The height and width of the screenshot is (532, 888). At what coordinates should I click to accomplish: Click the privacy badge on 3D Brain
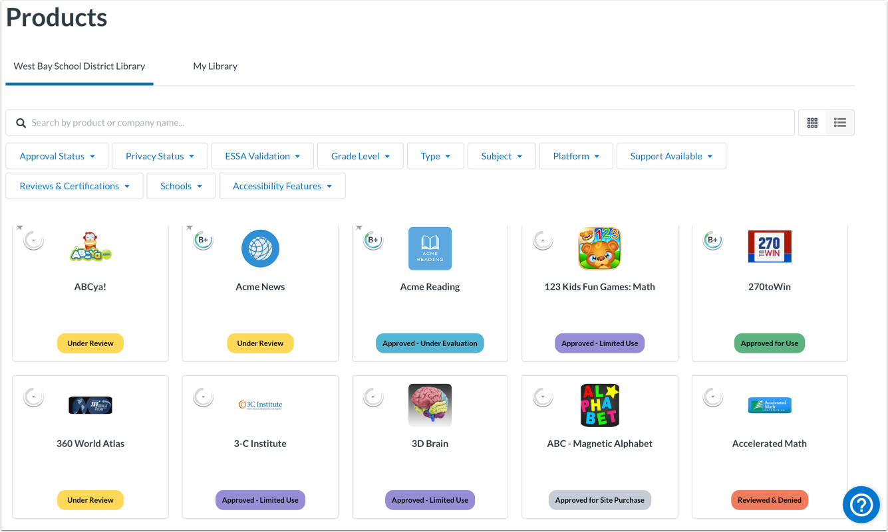tap(373, 397)
